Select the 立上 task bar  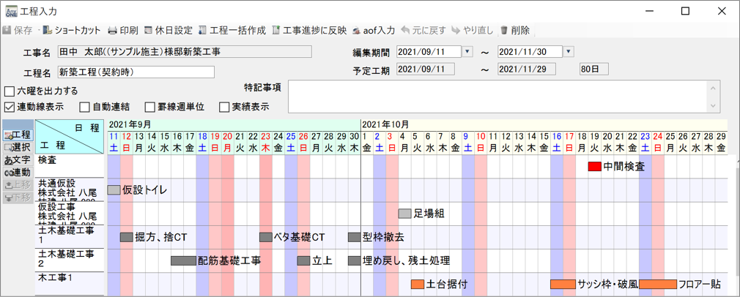pos(304,260)
